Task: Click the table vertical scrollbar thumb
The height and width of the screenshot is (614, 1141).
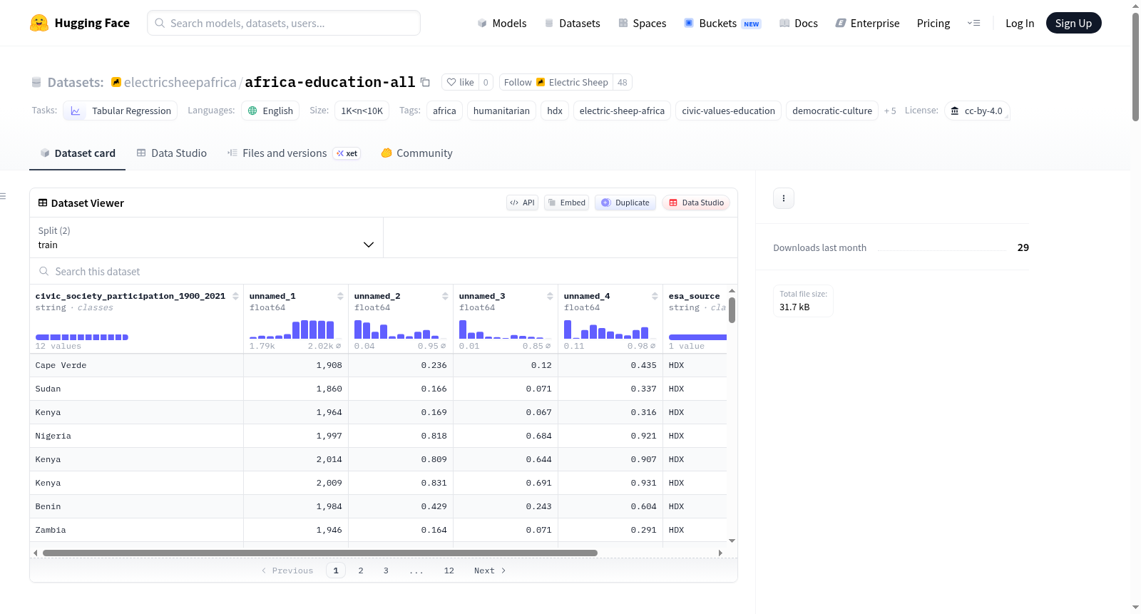Action: [732, 310]
